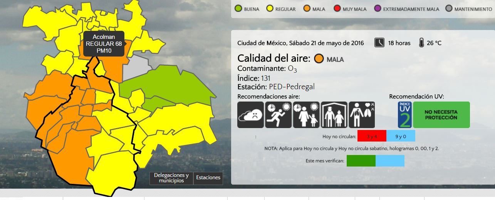The image size is (495, 200).
Task: Click the red '3 y 4' plate box
Action: 372,136
